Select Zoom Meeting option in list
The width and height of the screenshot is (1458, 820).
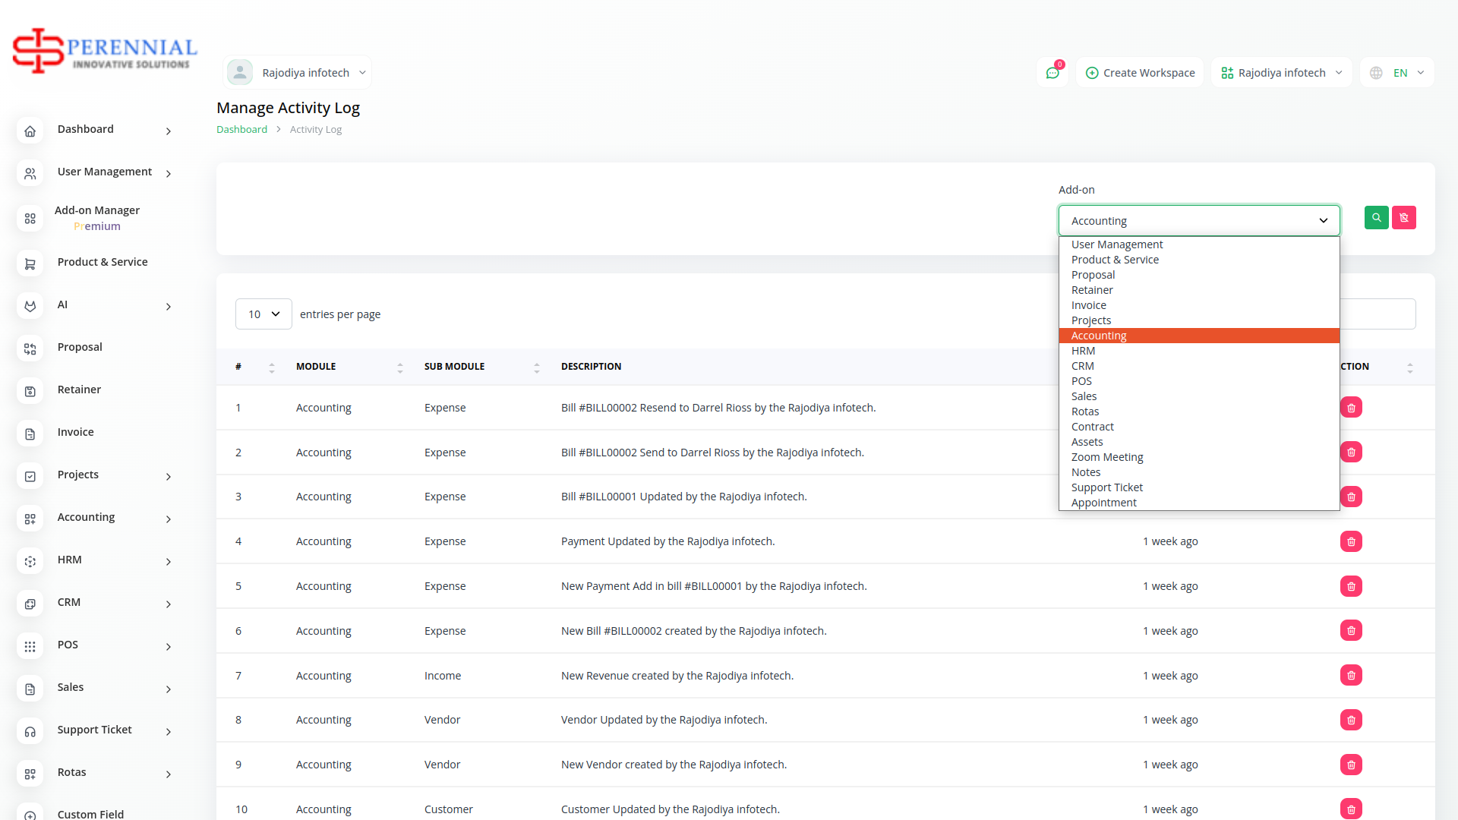click(x=1106, y=457)
